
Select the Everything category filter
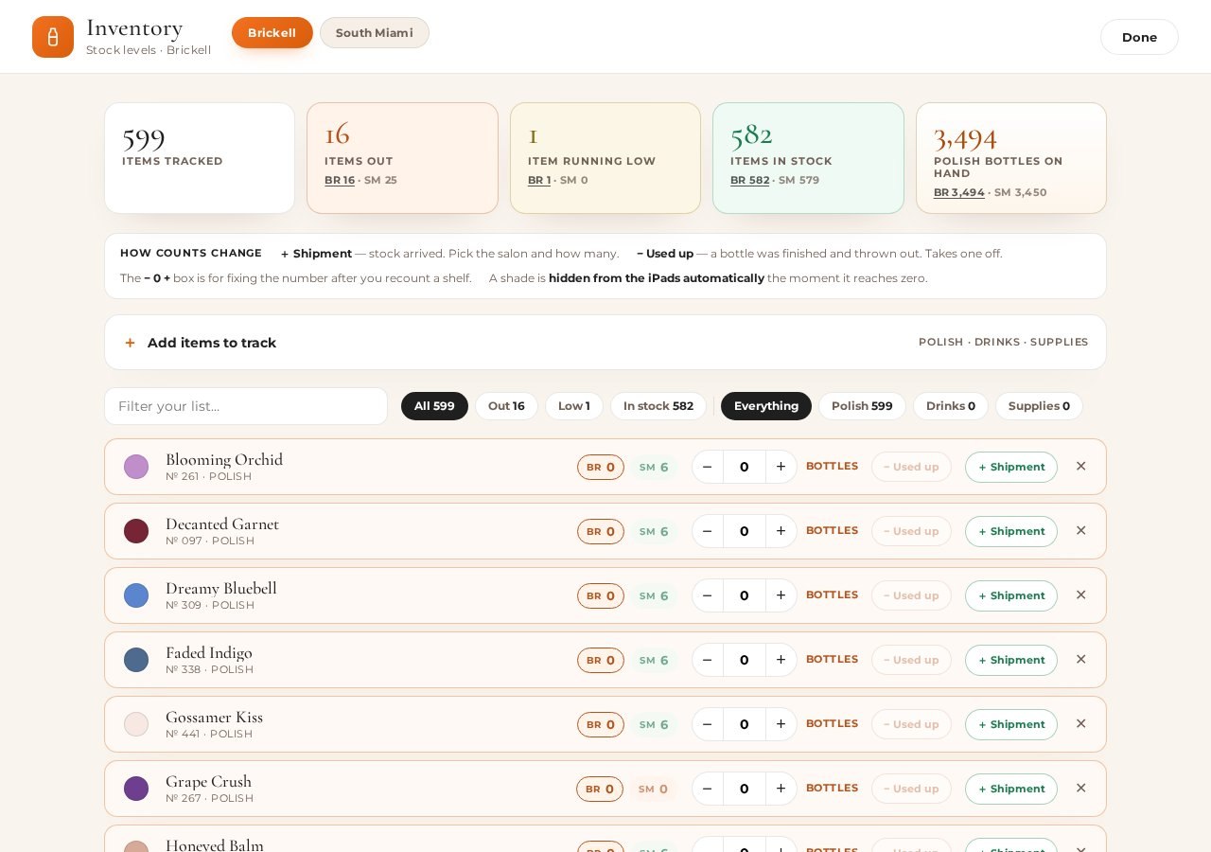point(766,406)
